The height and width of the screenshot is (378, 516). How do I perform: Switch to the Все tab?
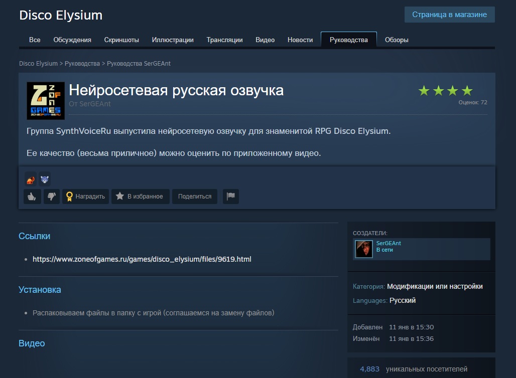(x=35, y=40)
